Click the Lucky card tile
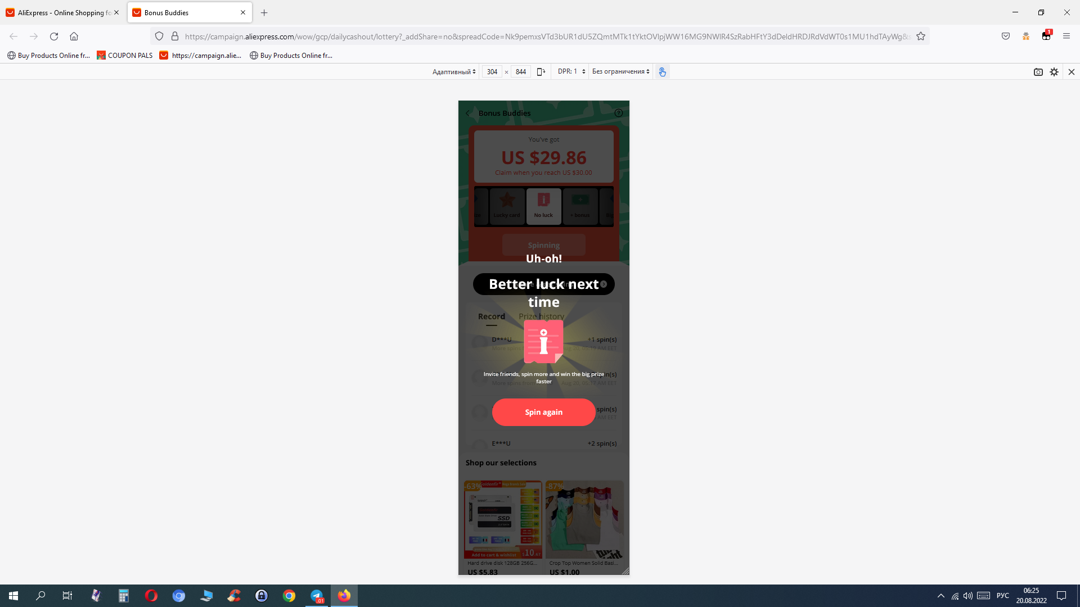This screenshot has height=607, width=1080. click(x=507, y=206)
